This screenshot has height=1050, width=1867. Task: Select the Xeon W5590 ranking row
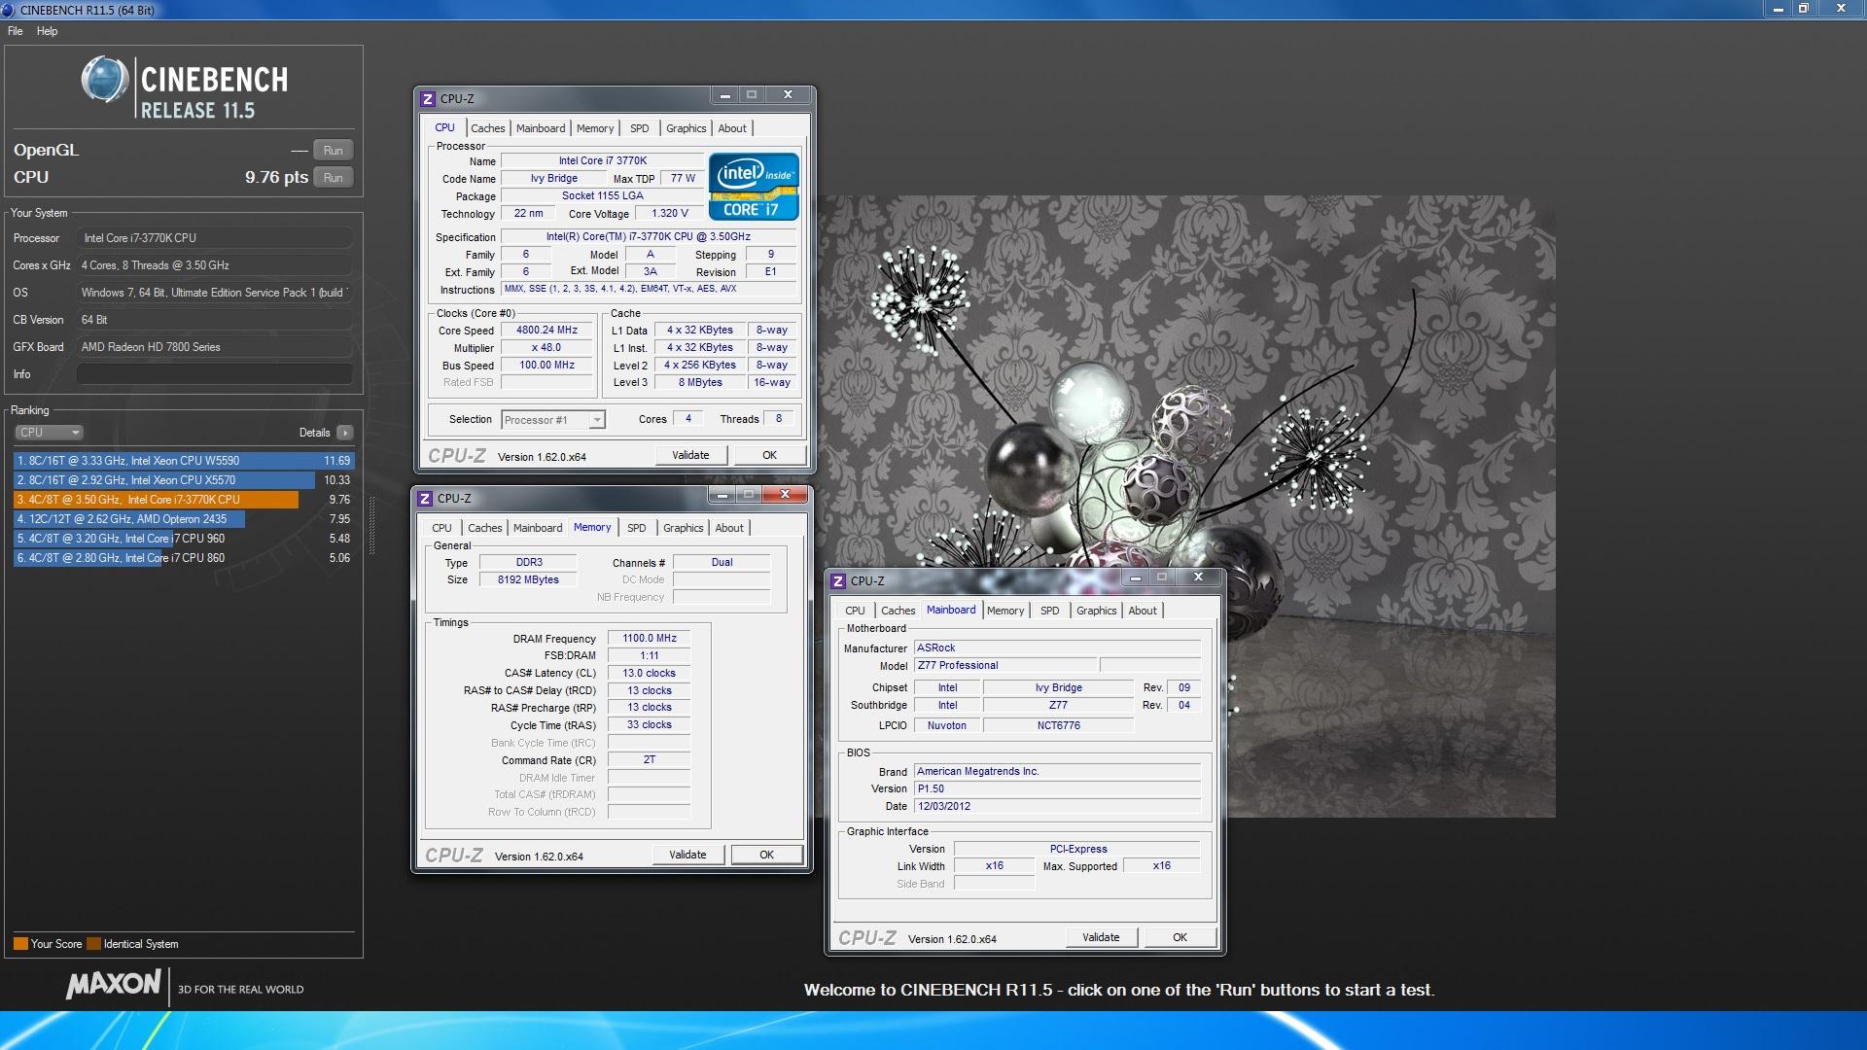(x=184, y=461)
